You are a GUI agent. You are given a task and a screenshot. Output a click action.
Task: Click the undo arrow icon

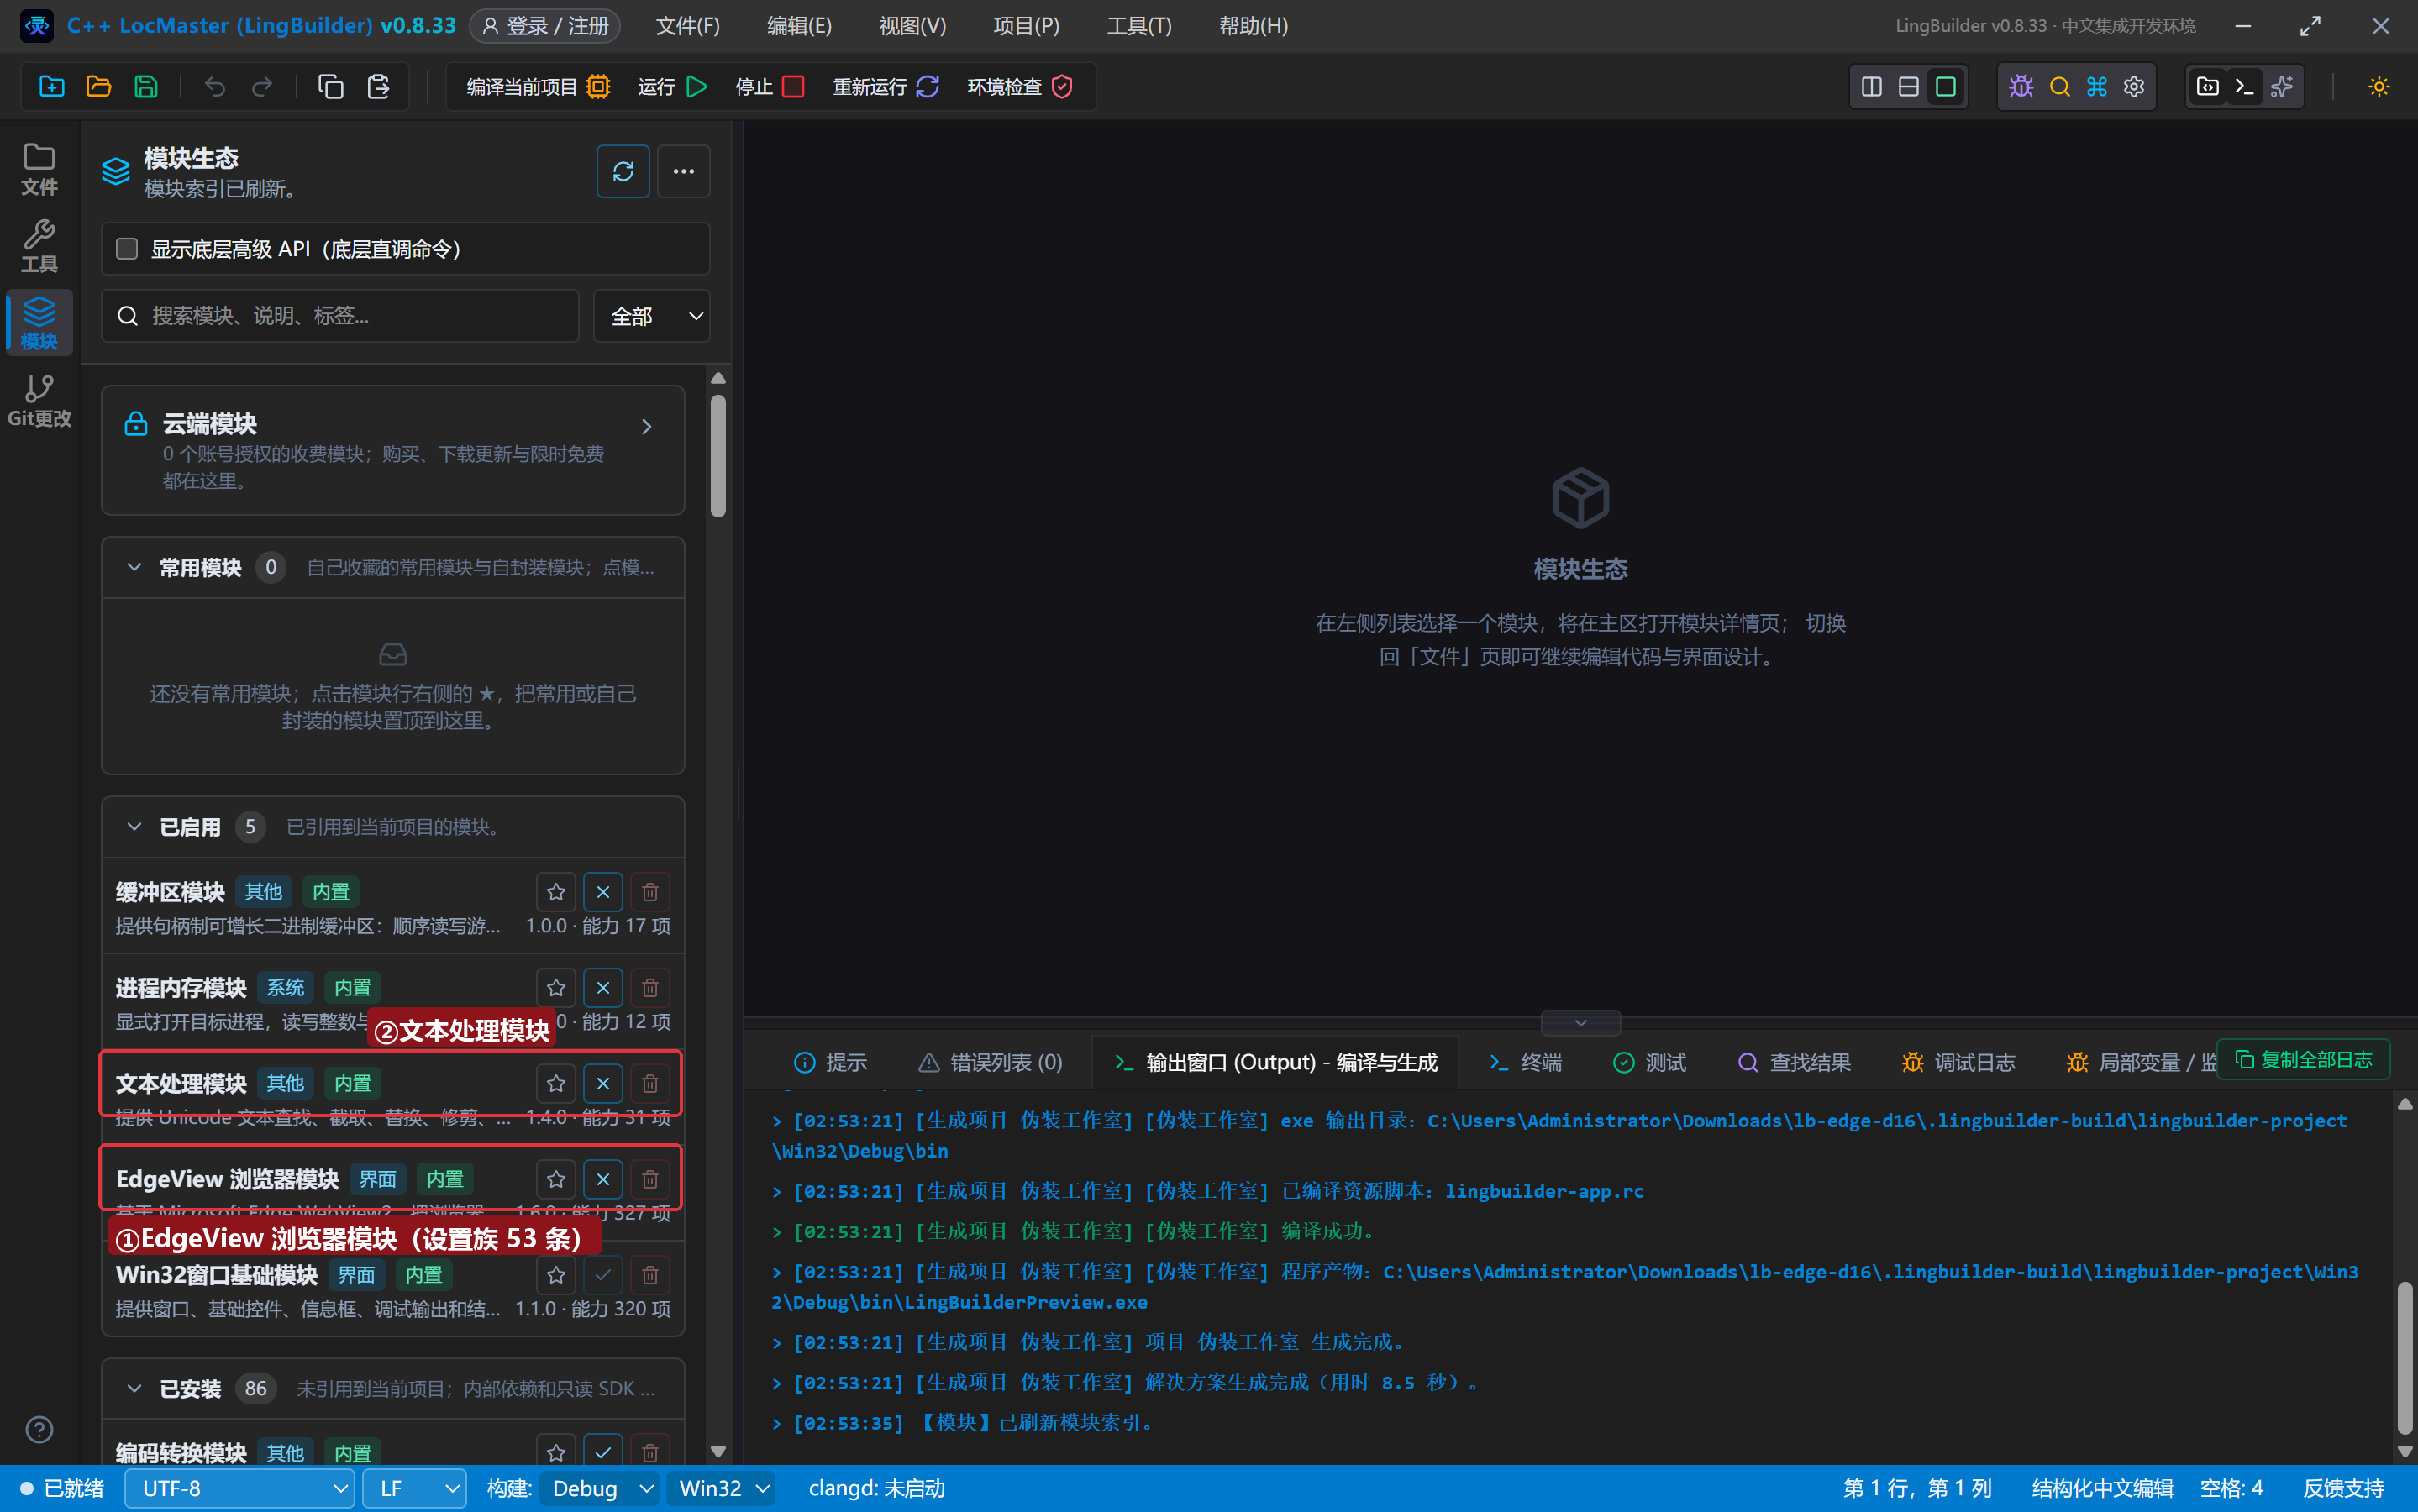(x=214, y=87)
